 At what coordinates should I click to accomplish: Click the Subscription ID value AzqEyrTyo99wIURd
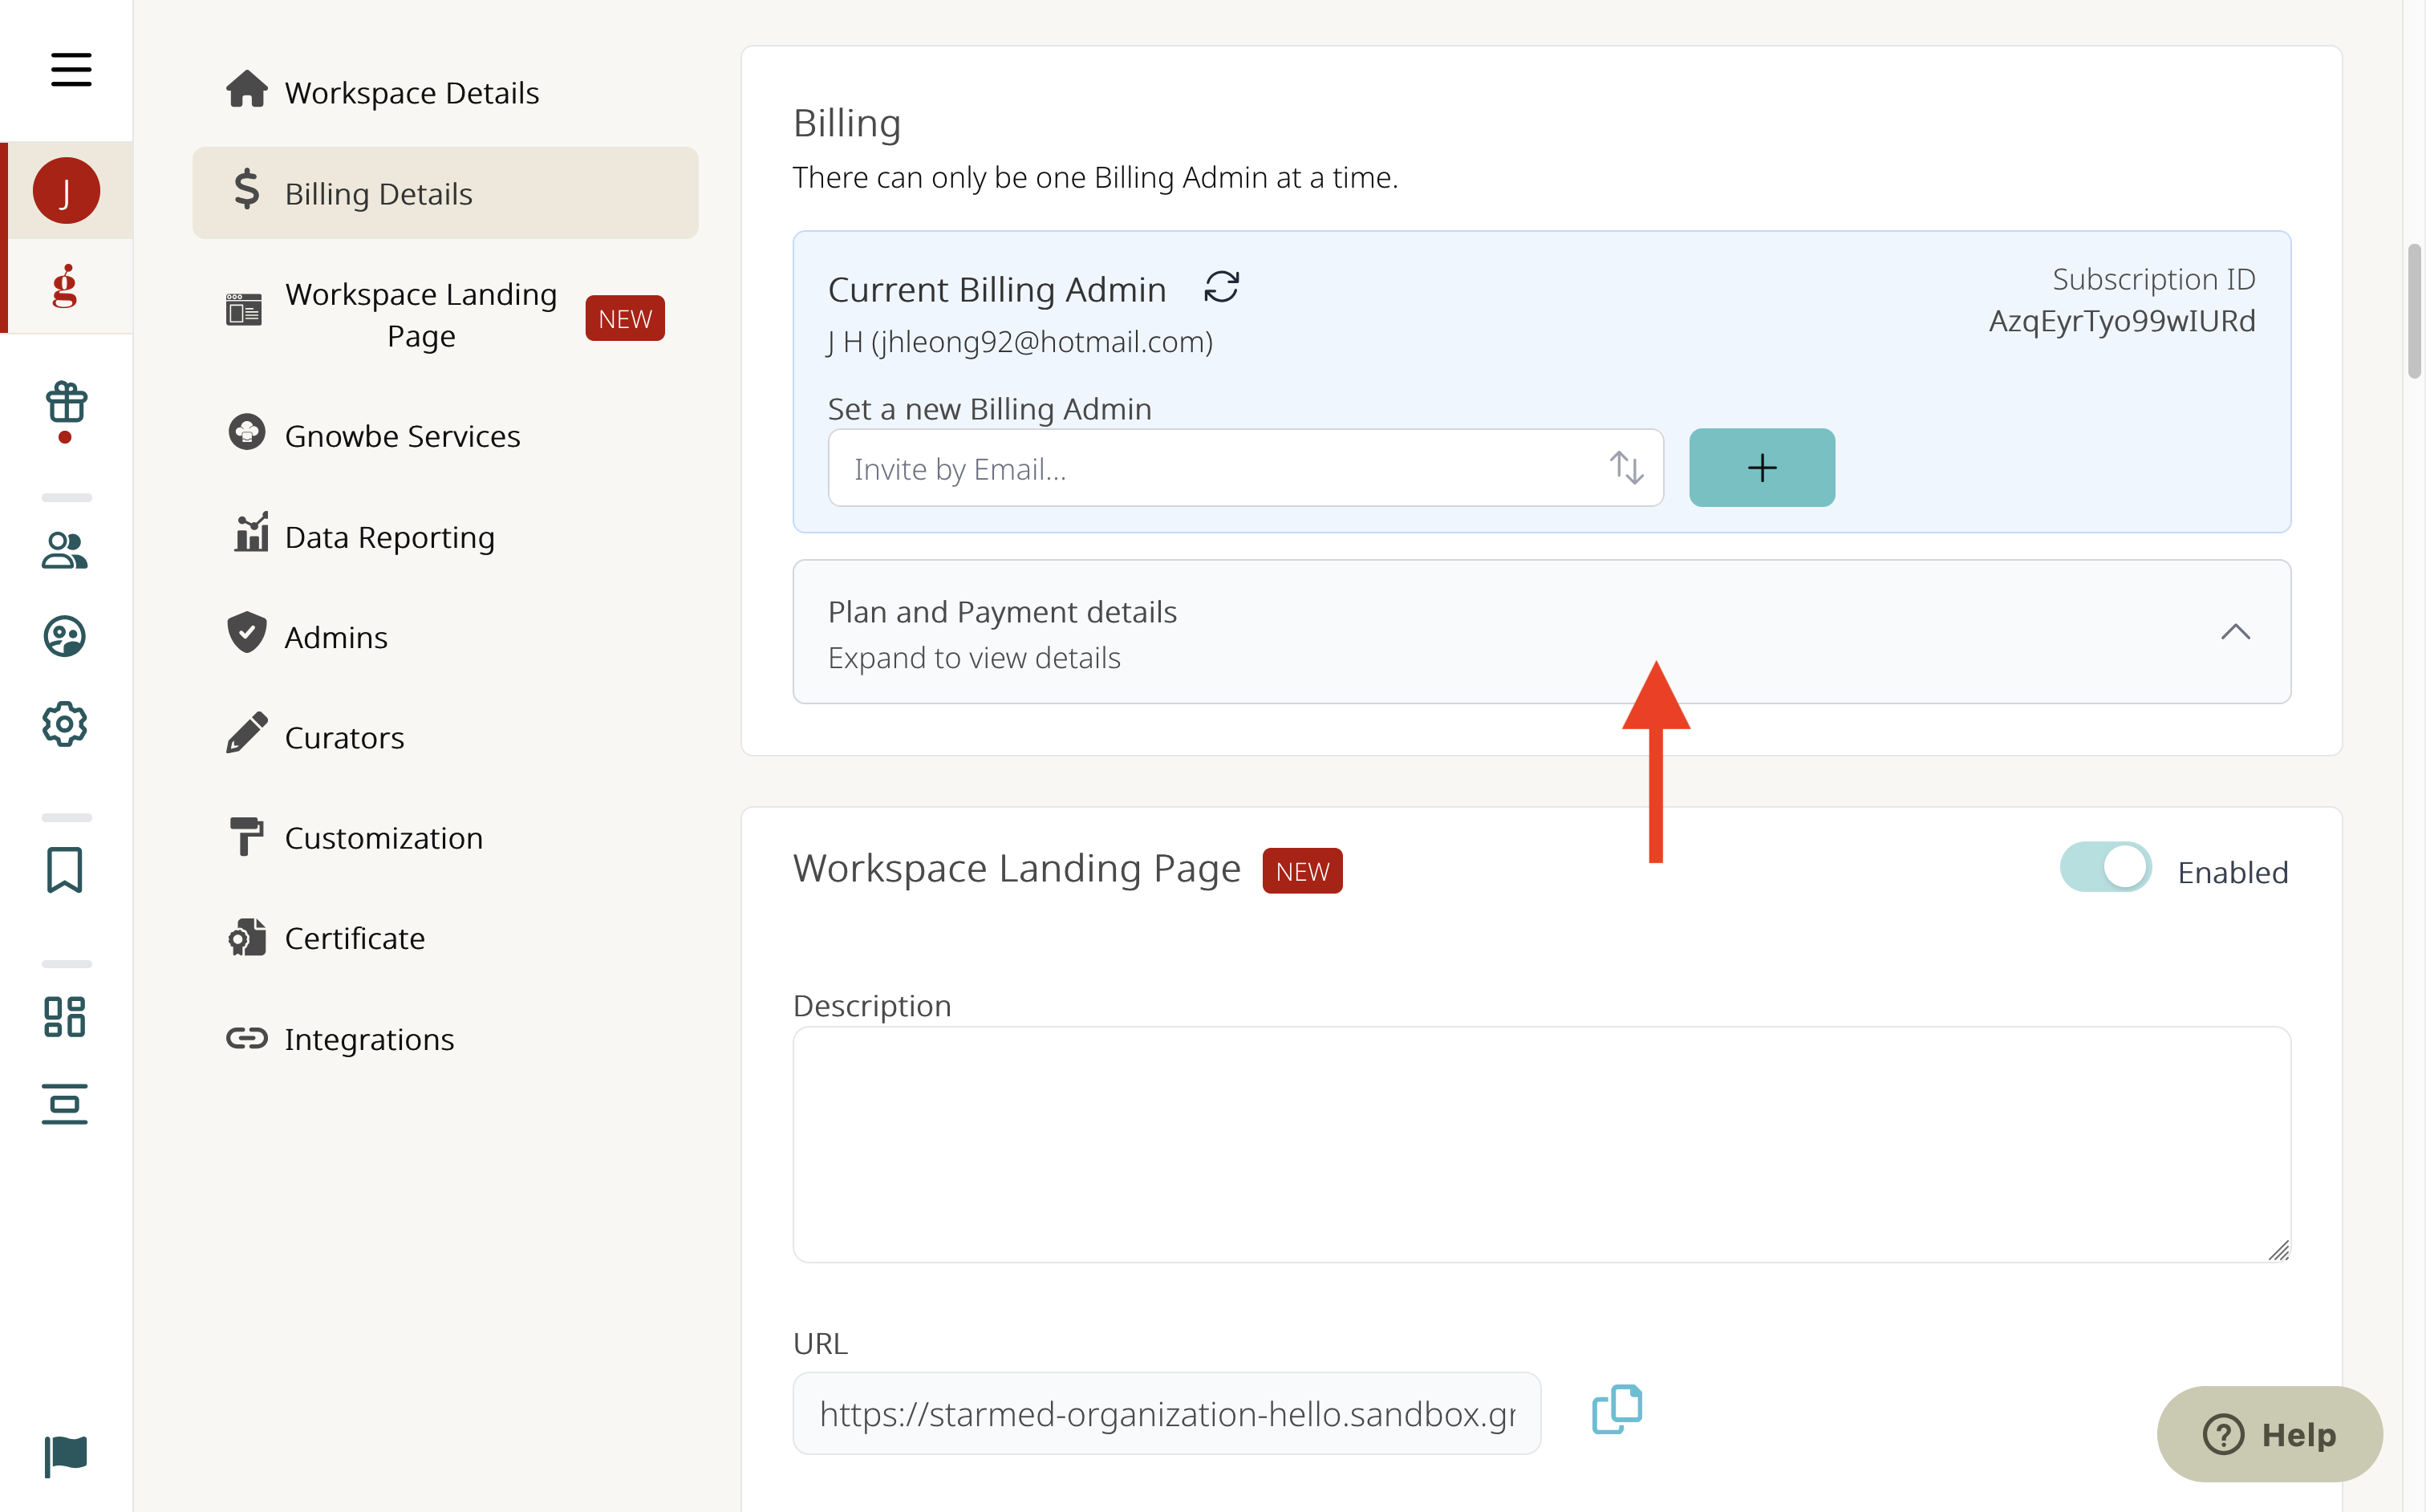2122,321
